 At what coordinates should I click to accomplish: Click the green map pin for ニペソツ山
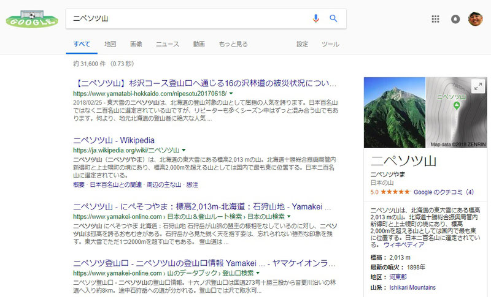457,105
